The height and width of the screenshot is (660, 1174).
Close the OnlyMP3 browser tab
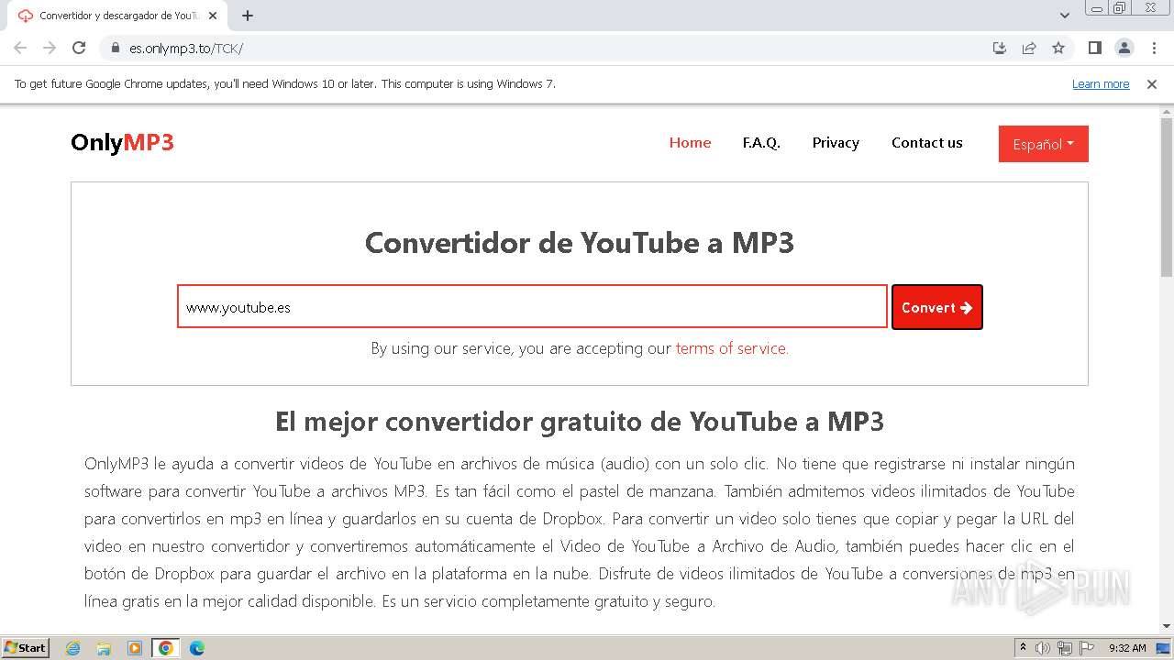tap(213, 16)
